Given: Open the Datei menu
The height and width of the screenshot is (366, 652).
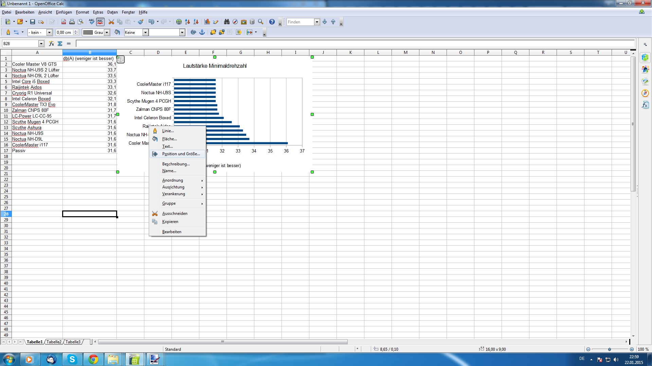Looking at the screenshot, I should [x=6, y=12].
